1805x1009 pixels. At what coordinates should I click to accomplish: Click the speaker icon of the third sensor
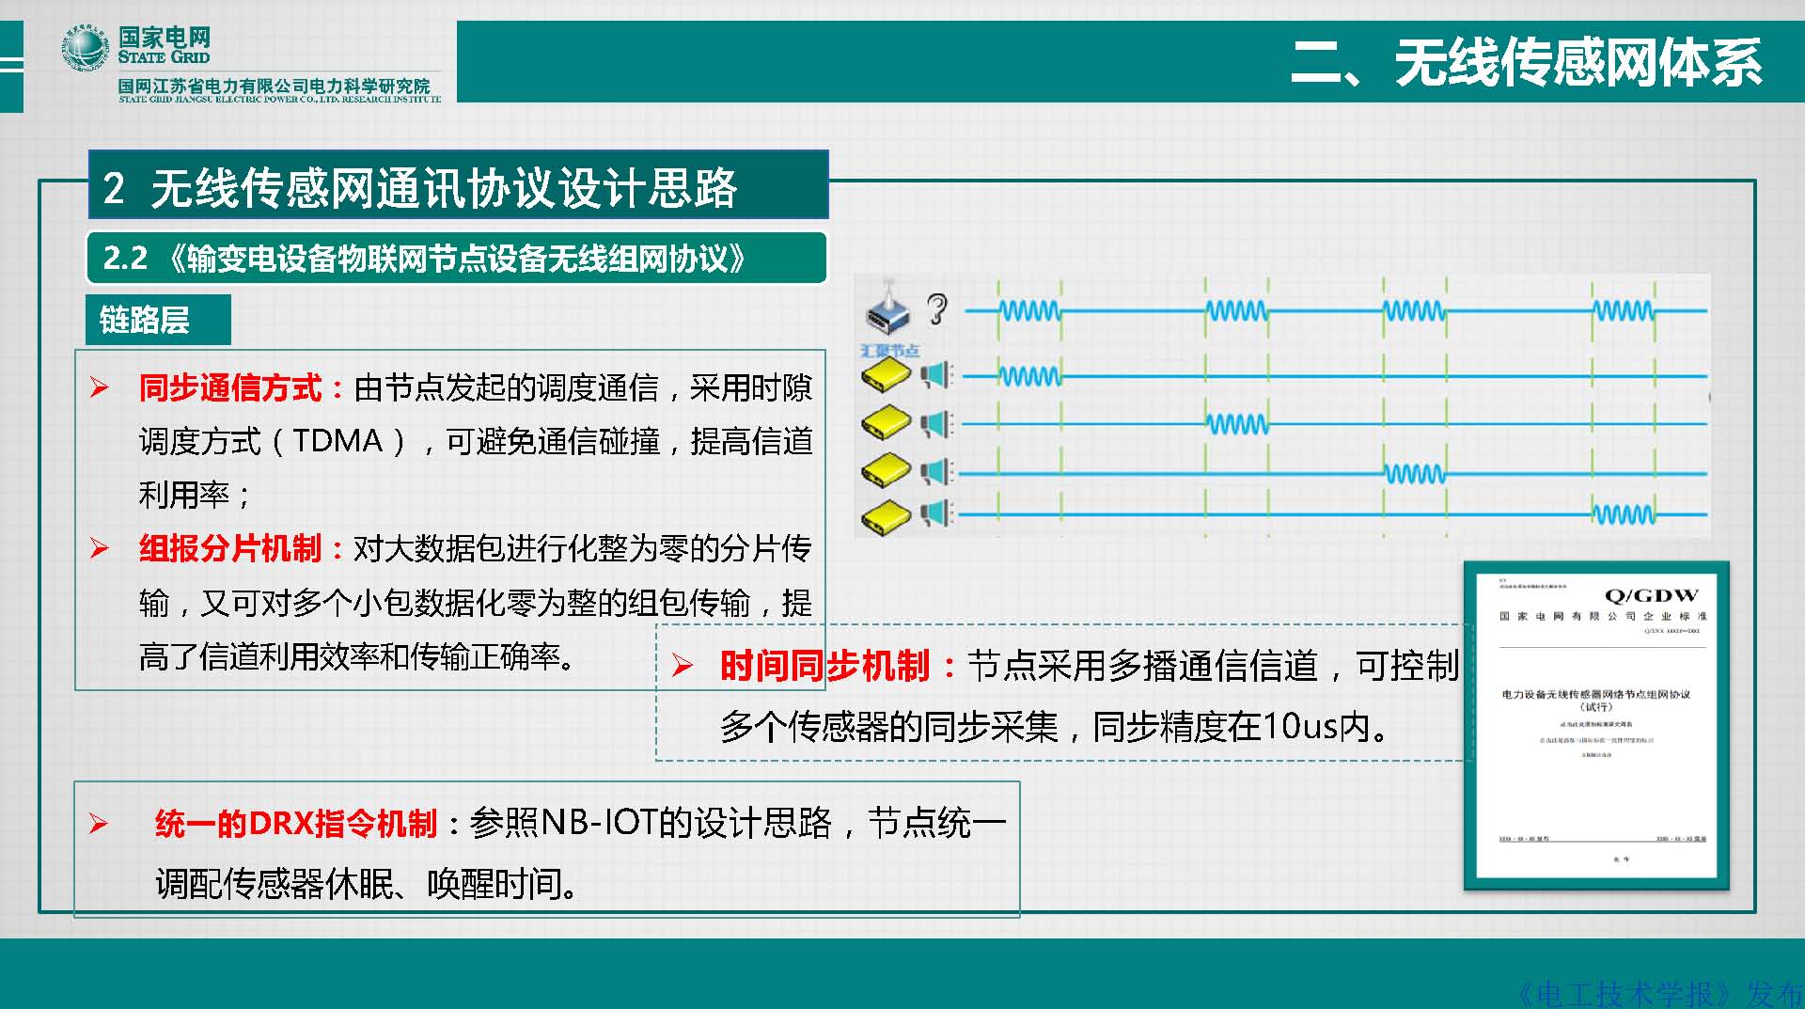pyautogui.click(x=935, y=470)
